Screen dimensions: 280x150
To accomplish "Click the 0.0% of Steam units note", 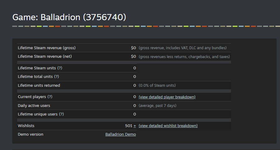I will click(157, 85).
